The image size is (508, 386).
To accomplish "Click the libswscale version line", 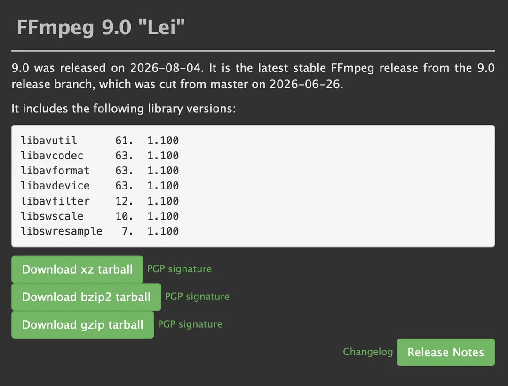I will click(100, 216).
